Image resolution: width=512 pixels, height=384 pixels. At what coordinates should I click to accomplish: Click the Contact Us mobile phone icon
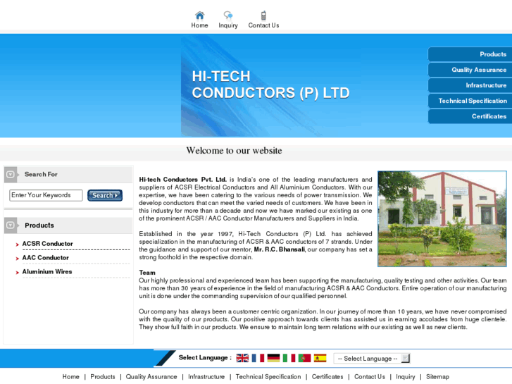[263, 16]
